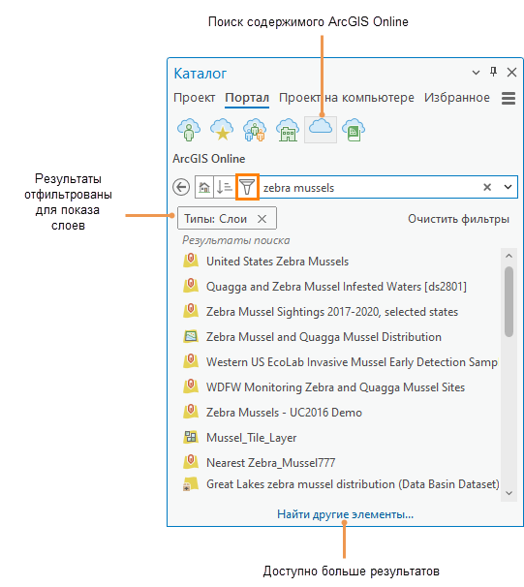Open My Organization building cloud icon
The width and height of the screenshot is (524, 587).
pyautogui.click(x=288, y=130)
